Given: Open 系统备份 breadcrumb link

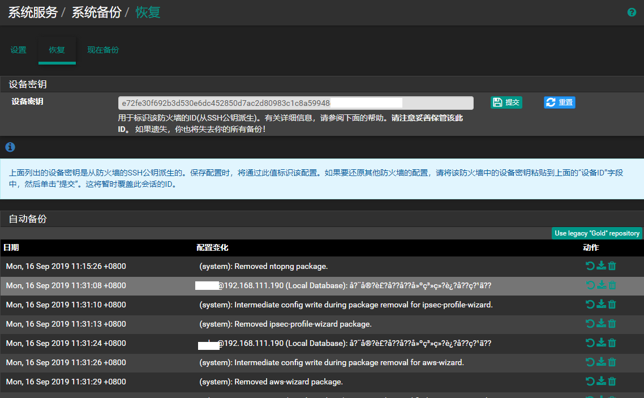Looking at the screenshot, I should click(96, 12).
